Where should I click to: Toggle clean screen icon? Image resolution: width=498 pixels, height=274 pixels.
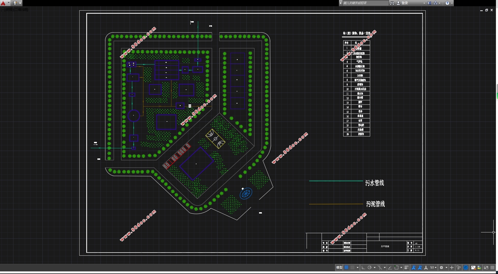pos(486,268)
